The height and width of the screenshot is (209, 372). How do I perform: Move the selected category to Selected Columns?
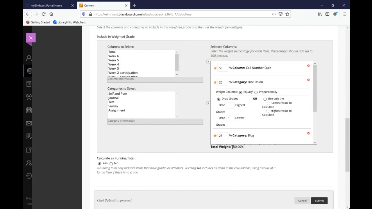208,103
